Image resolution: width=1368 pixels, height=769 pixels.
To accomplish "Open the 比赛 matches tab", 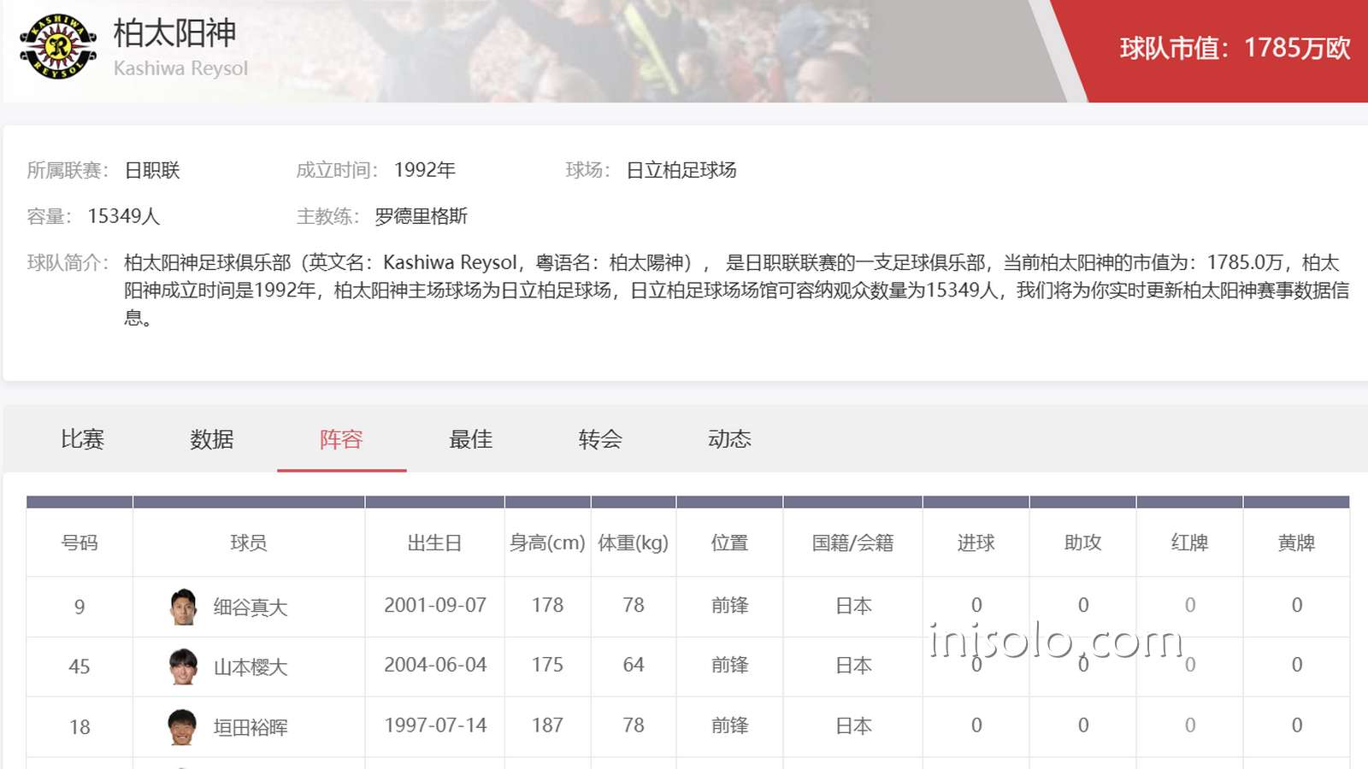I will coord(83,439).
